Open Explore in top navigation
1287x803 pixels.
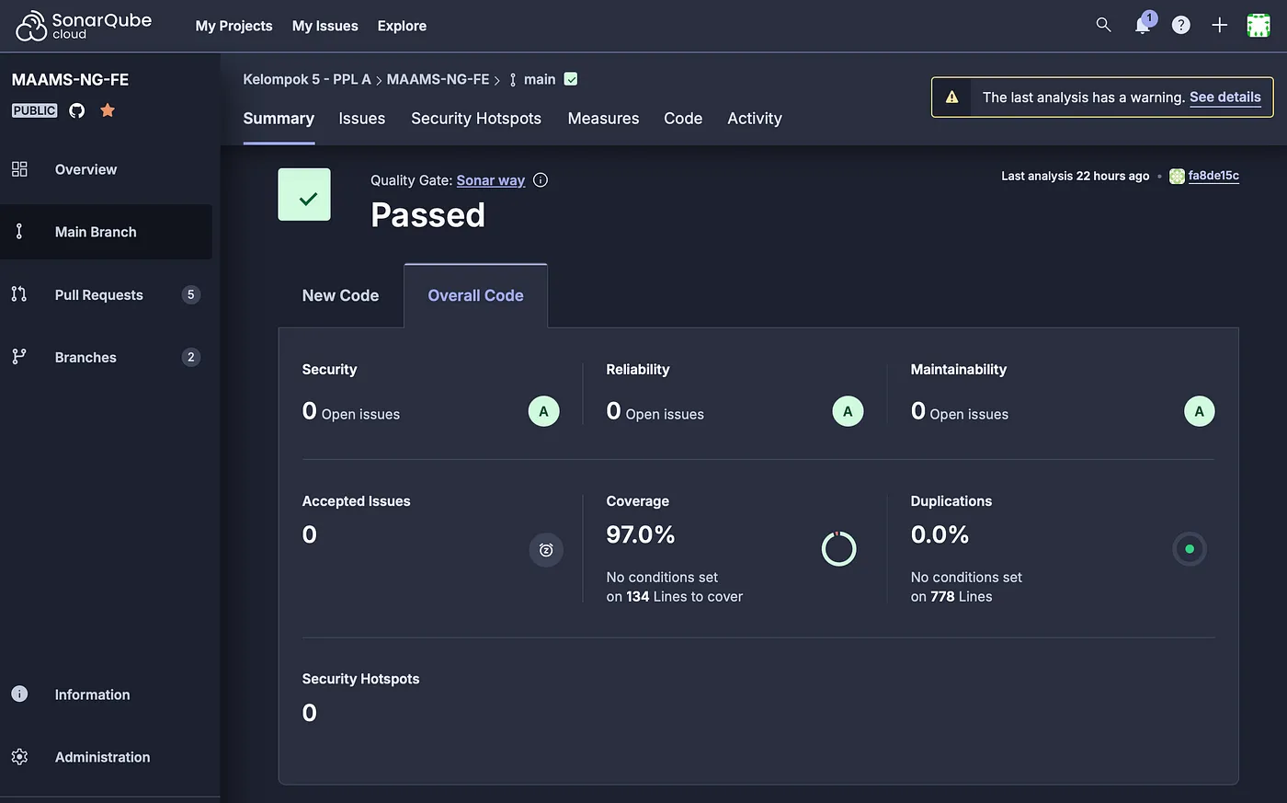[402, 26]
